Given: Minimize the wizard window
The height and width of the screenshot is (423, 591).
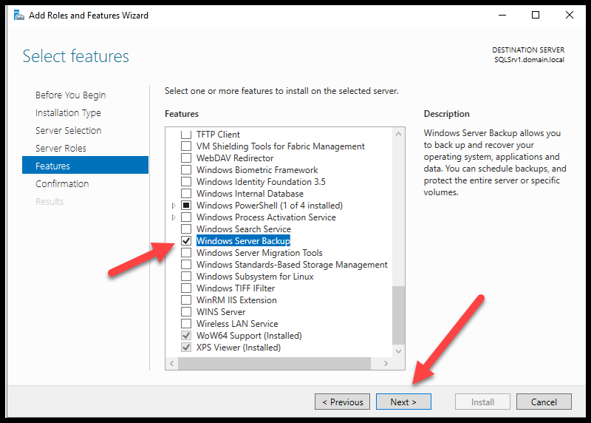Looking at the screenshot, I should 502,15.
